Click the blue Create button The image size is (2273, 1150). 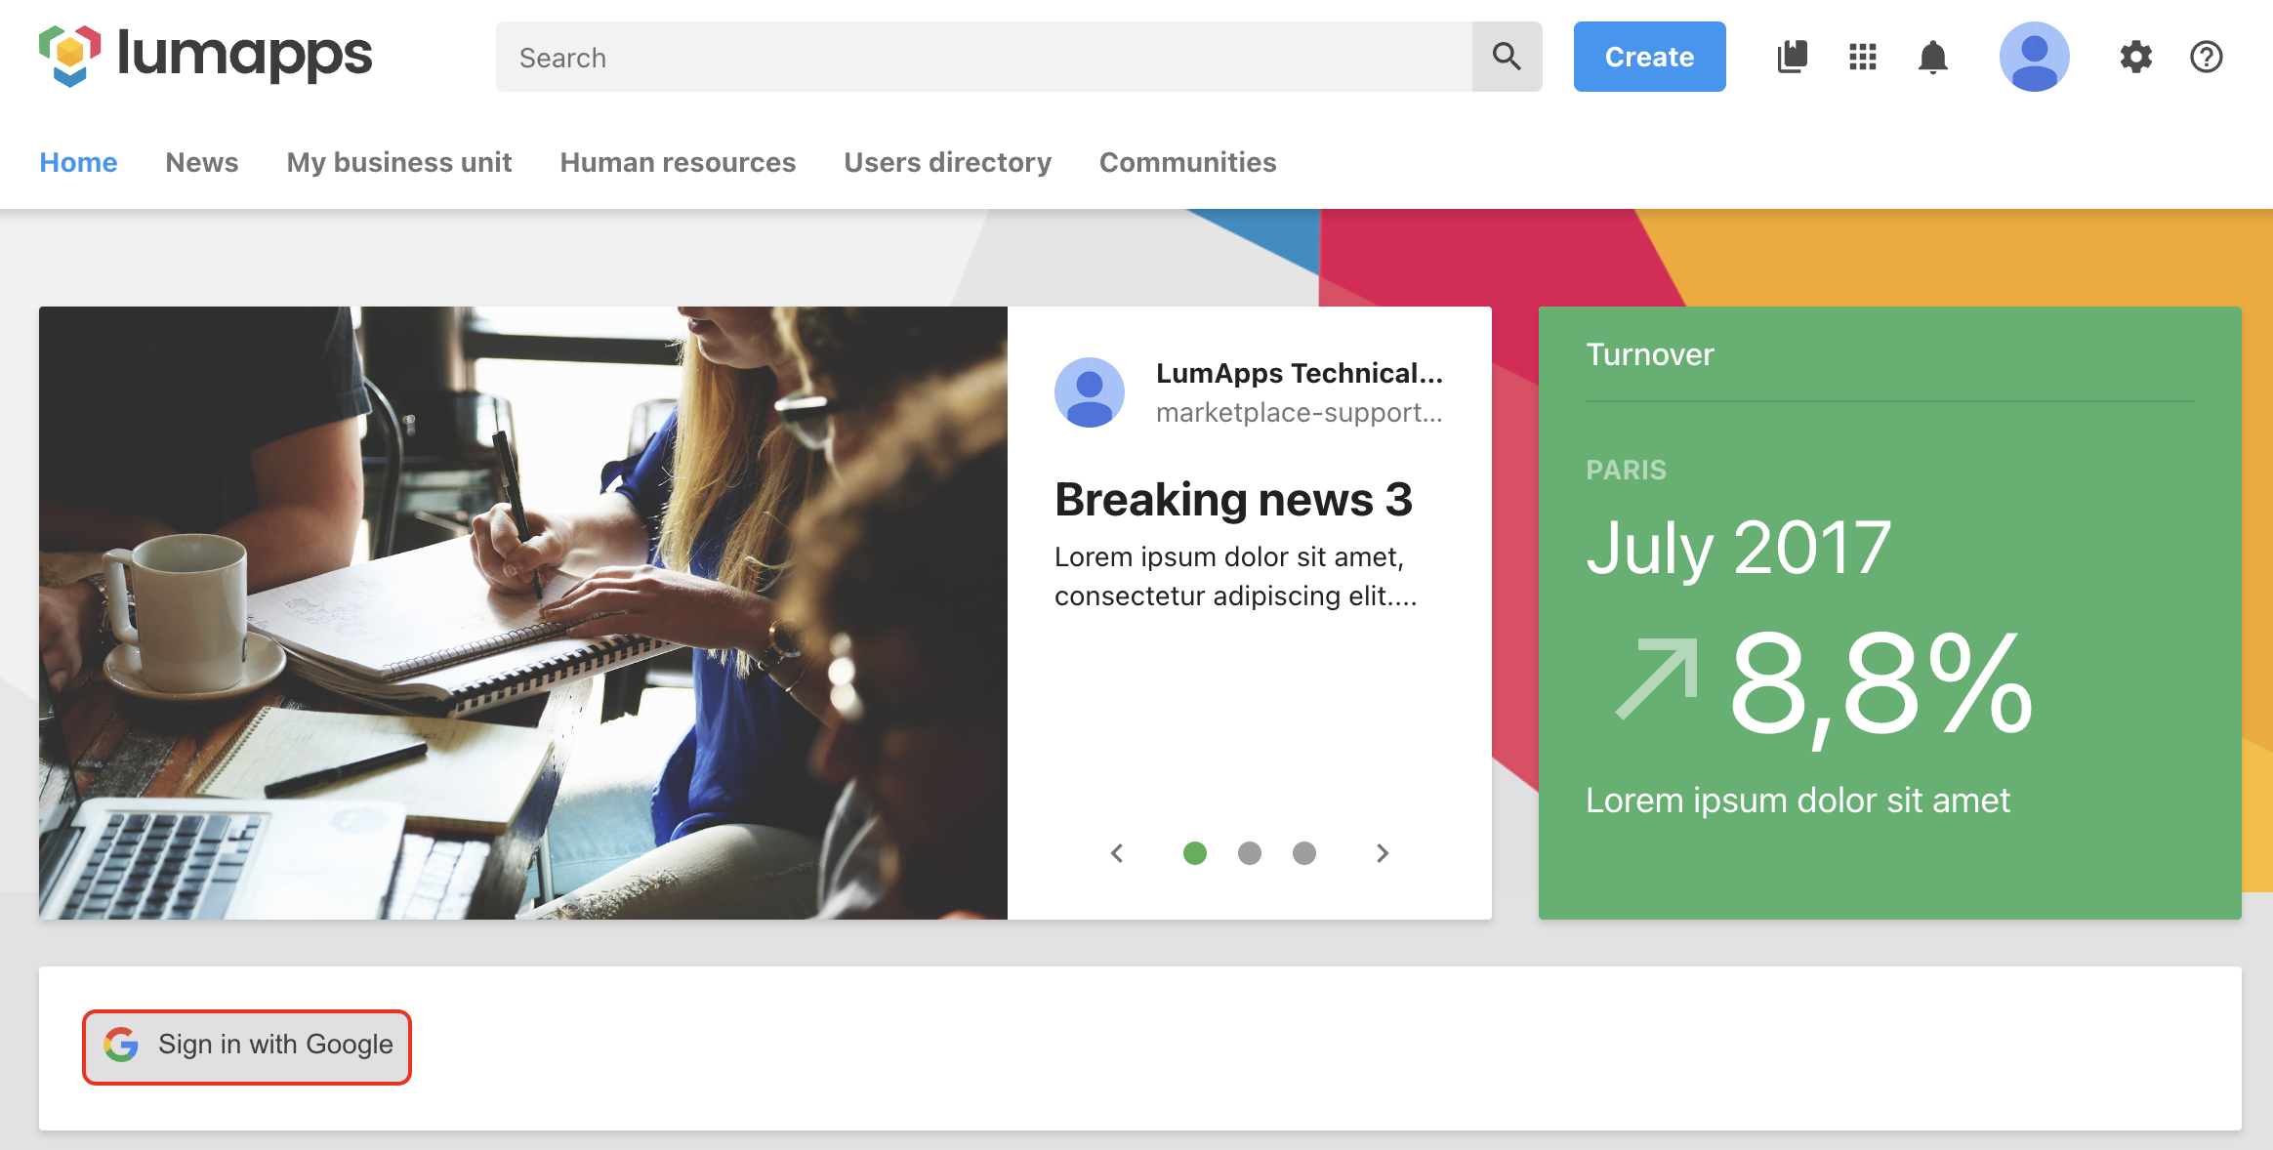point(1649,57)
